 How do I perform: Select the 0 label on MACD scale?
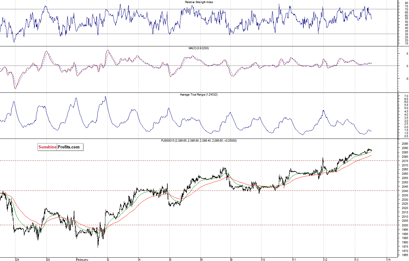(407, 66)
